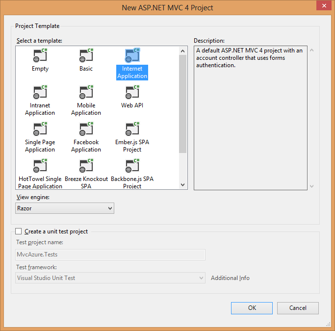The width and height of the screenshot is (335, 331).
Task: Select the Empty template icon
Action: (x=40, y=55)
